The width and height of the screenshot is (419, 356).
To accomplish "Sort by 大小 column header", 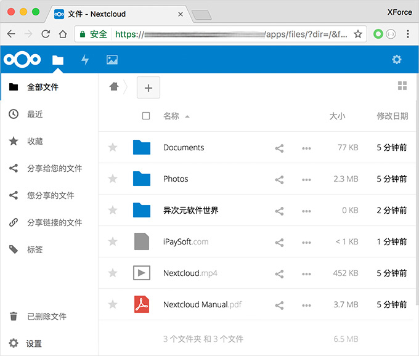I will pyautogui.click(x=337, y=116).
